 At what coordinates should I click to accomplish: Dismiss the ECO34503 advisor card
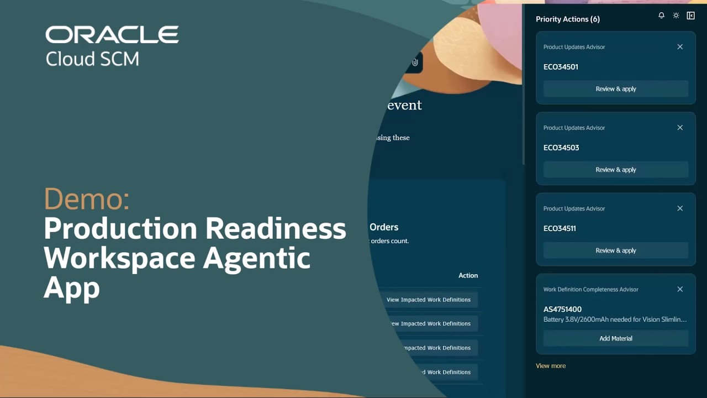(x=680, y=128)
